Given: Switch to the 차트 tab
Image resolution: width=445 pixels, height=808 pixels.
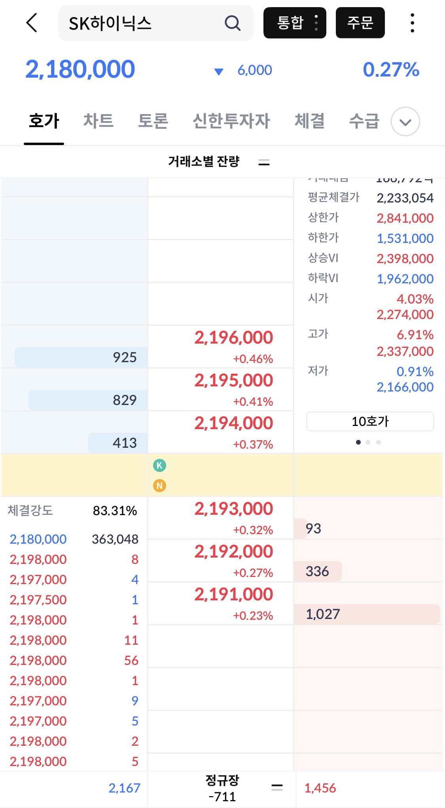Looking at the screenshot, I should (98, 121).
